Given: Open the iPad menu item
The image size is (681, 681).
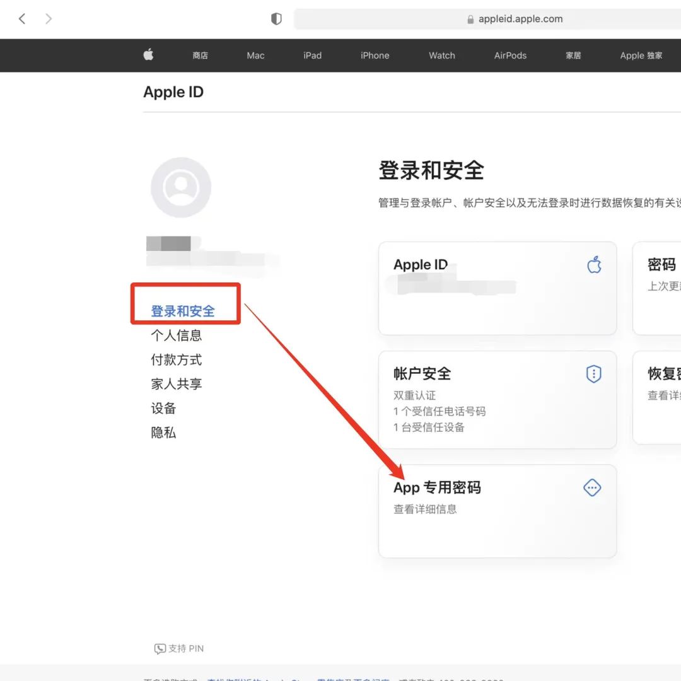Looking at the screenshot, I should [x=312, y=55].
